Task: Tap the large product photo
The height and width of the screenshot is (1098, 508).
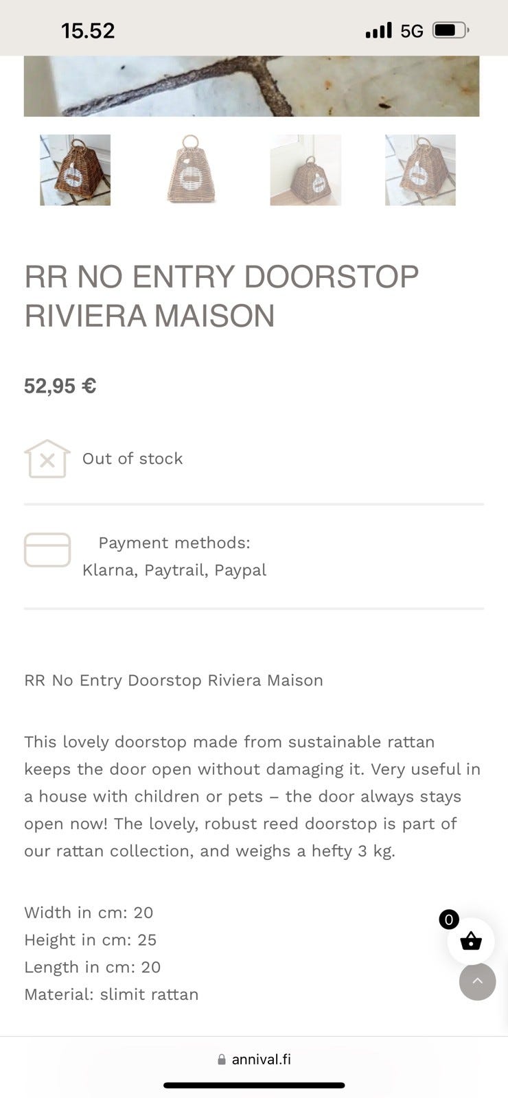Action: (x=251, y=86)
